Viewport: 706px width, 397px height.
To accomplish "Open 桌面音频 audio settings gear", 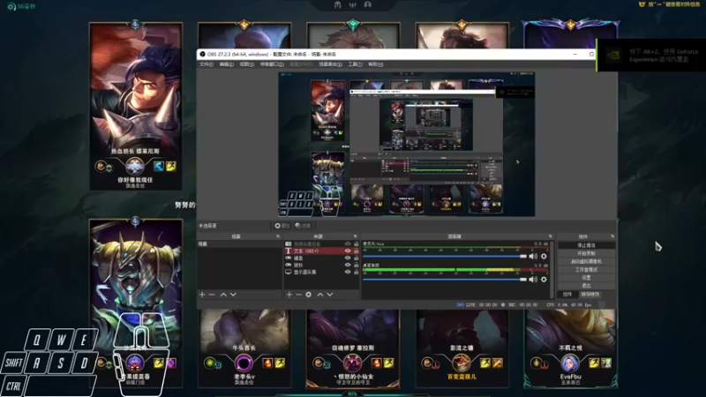I will (544, 280).
